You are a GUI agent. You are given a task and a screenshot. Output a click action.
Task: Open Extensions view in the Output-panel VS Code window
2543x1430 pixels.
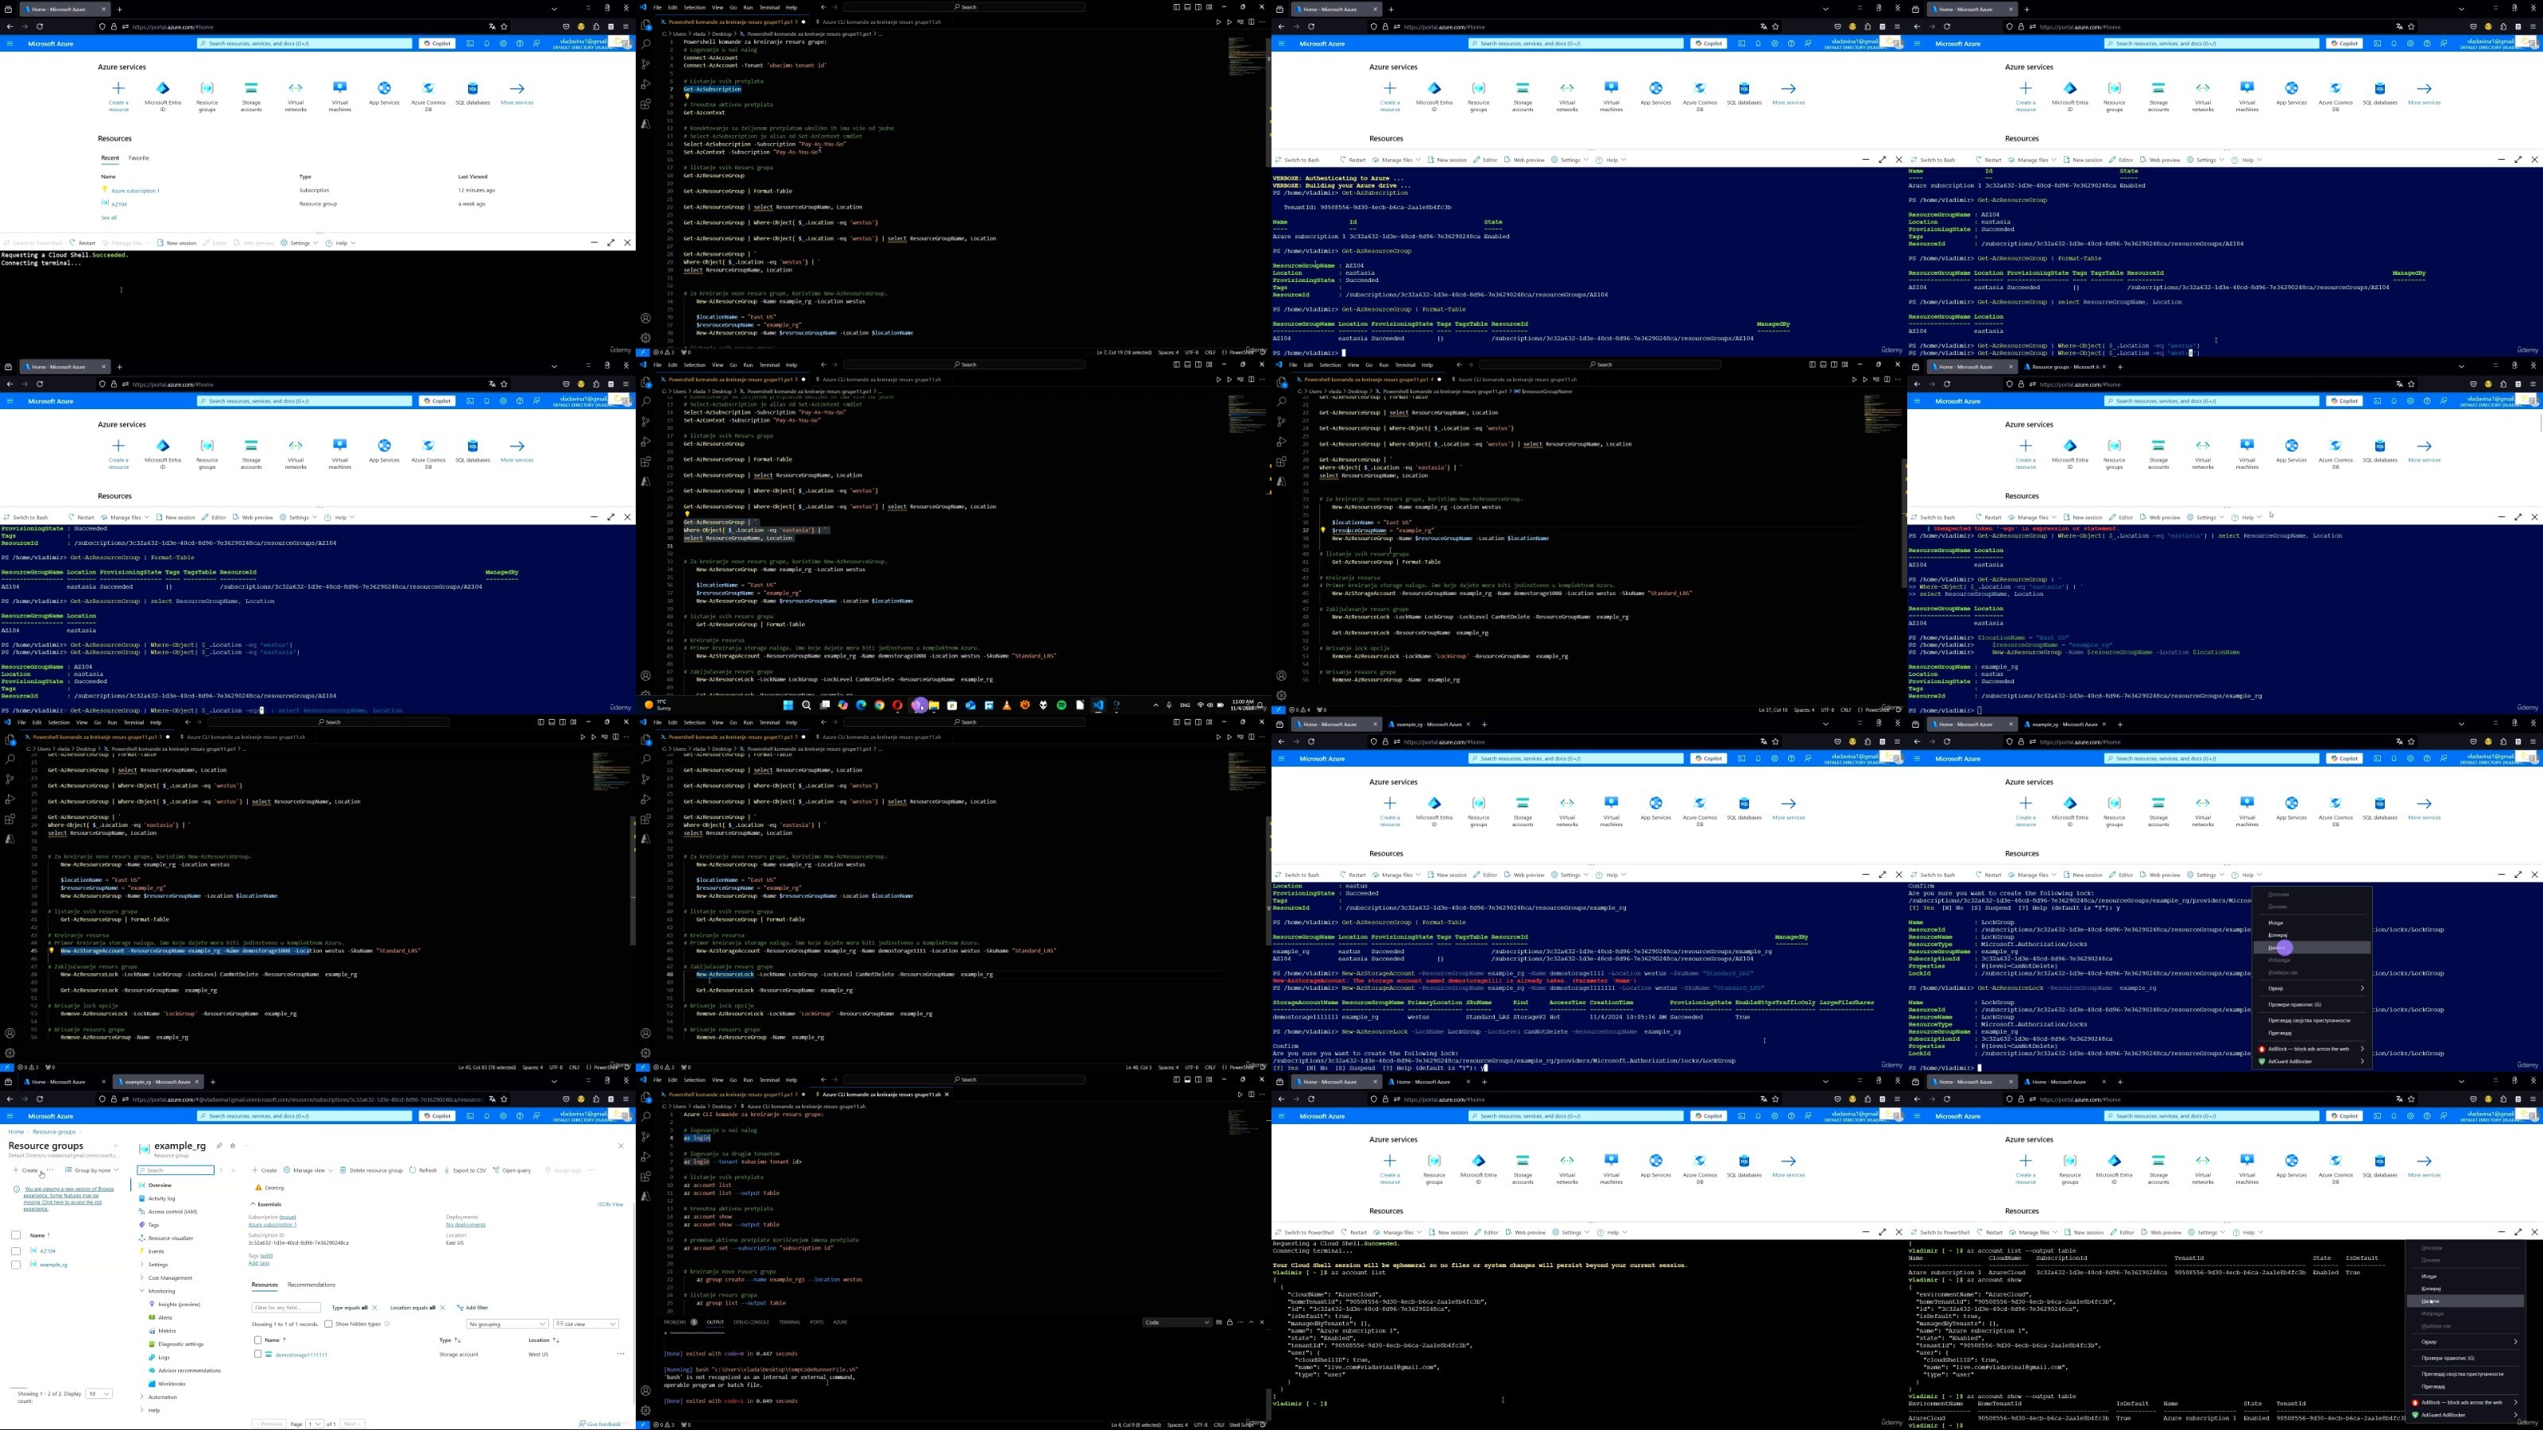point(645,1177)
